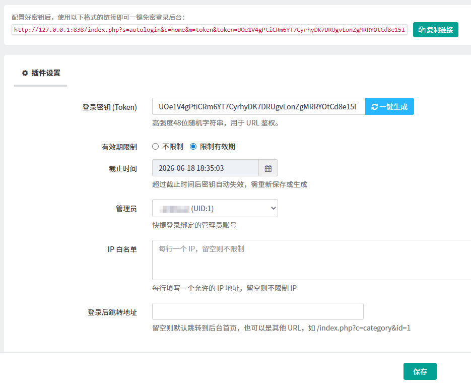Save settings with the 保存 button

pyautogui.click(x=420, y=371)
